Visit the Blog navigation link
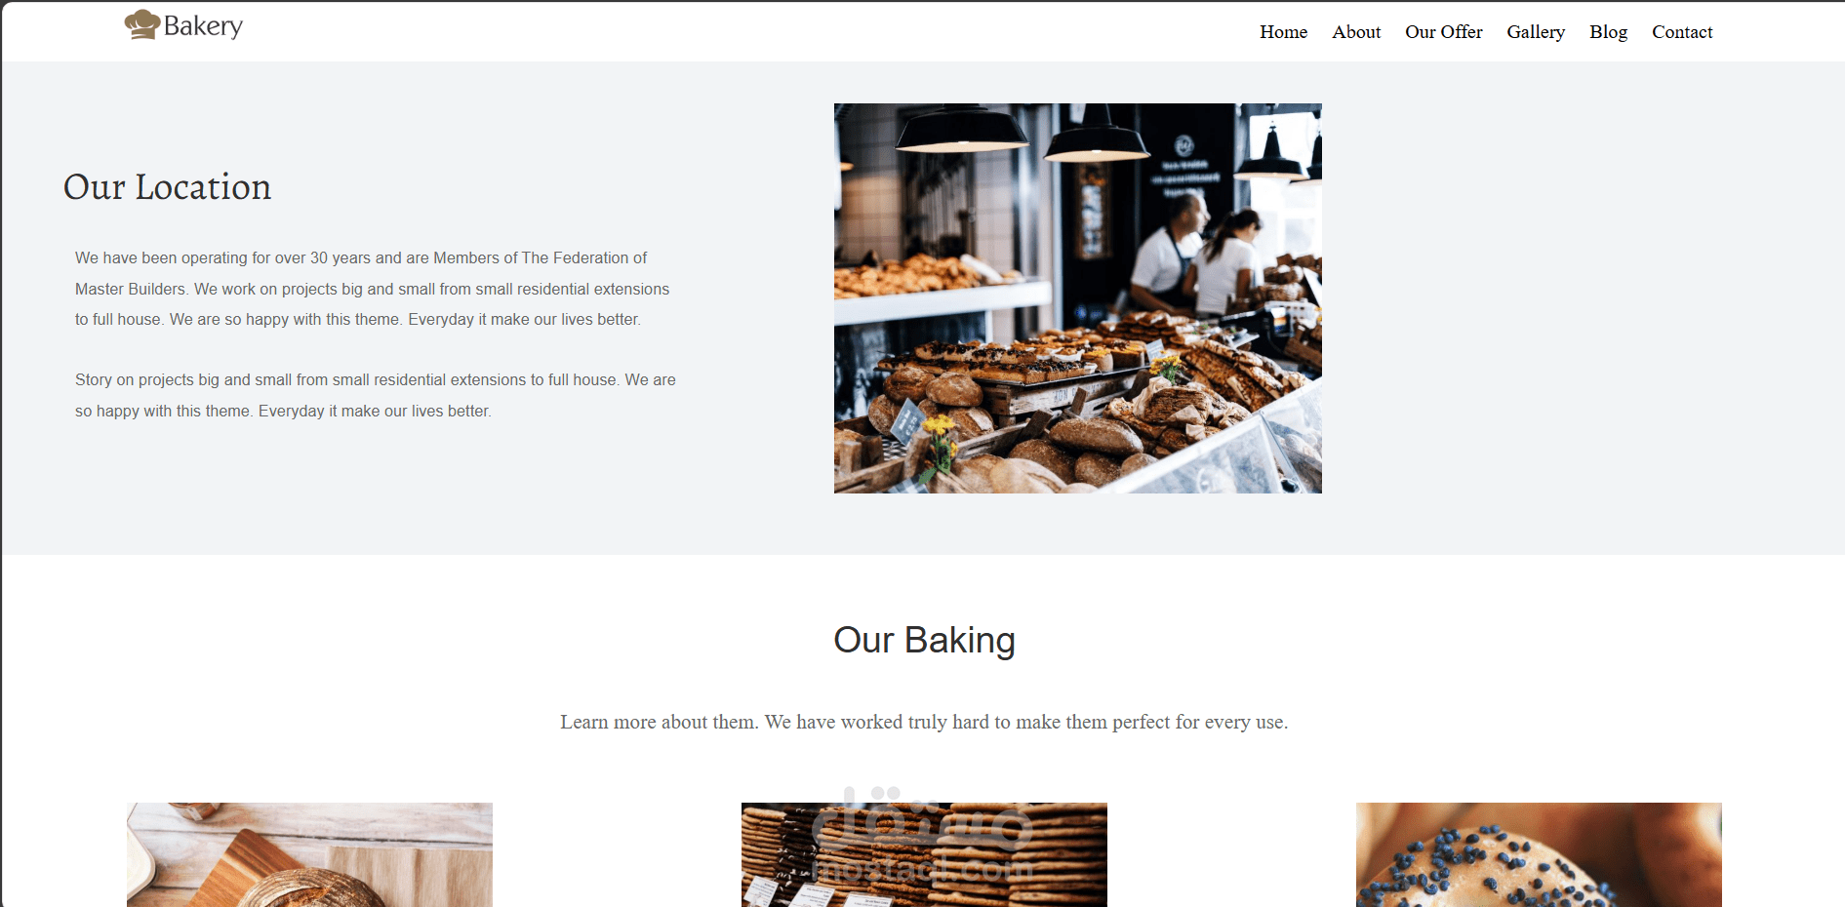The image size is (1845, 907). click(1608, 32)
